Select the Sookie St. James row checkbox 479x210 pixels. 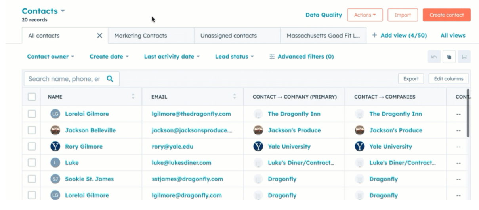pos(32,179)
